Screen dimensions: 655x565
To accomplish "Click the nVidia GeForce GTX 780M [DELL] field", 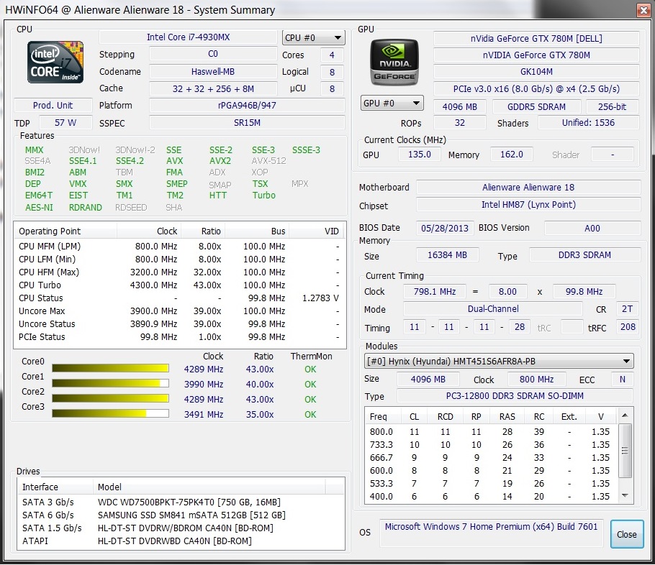I will [x=536, y=38].
